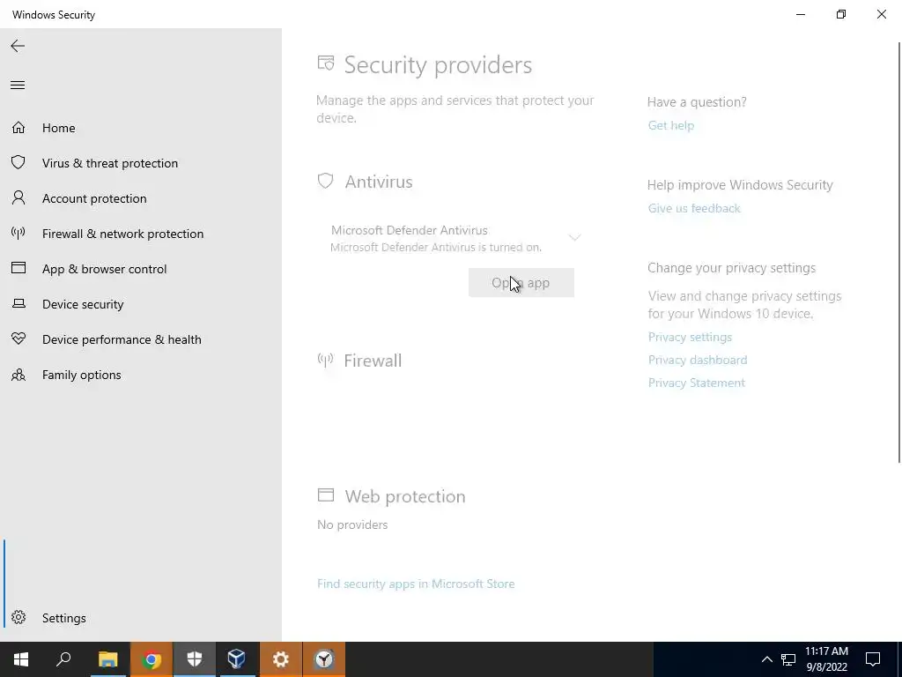Click the Home house icon

[18, 127]
